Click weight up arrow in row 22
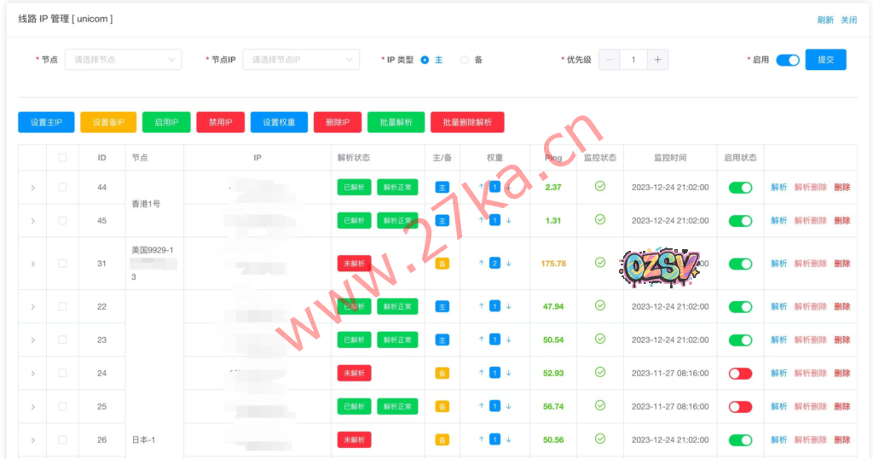 coord(481,305)
